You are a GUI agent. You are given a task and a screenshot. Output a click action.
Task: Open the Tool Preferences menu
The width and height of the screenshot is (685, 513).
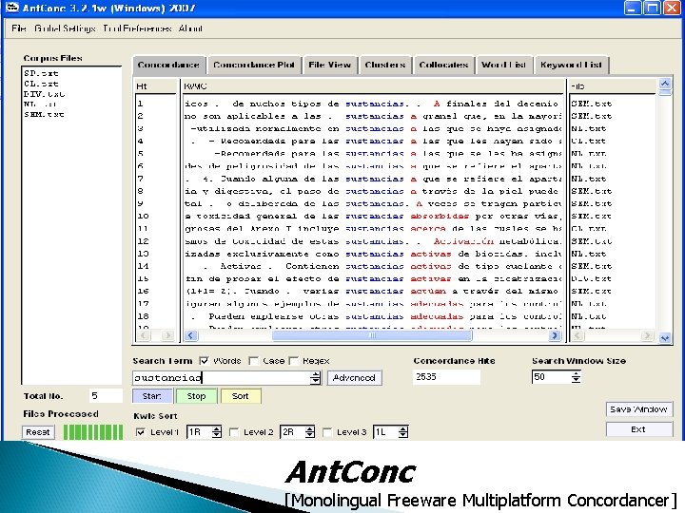tap(137, 28)
